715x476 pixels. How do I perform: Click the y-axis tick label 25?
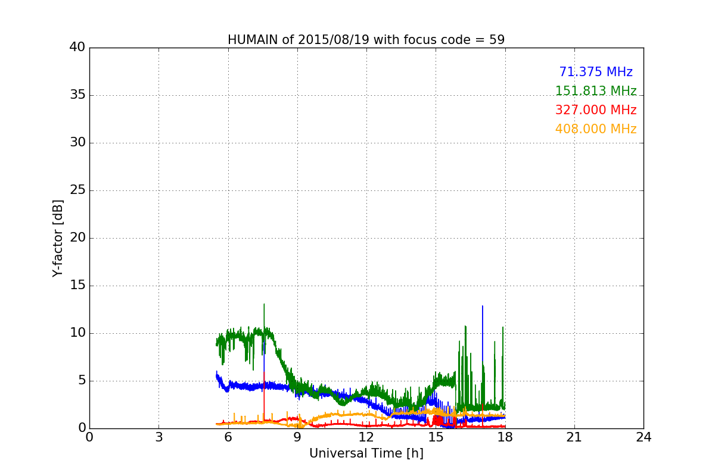point(77,190)
